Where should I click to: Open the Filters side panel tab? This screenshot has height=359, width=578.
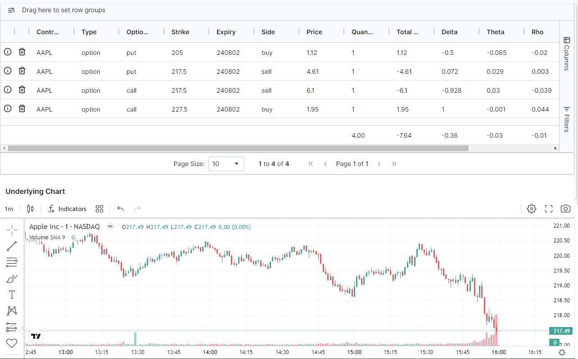[567, 119]
